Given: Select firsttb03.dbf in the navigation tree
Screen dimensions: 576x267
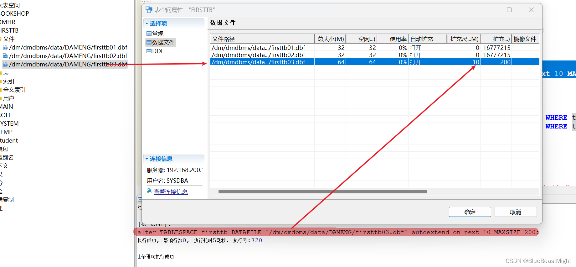Looking at the screenshot, I should tap(68, 64).
